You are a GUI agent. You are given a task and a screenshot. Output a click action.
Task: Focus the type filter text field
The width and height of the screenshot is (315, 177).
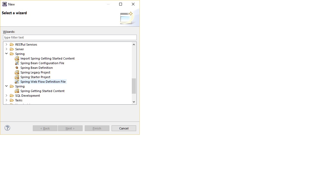[70, 37]
